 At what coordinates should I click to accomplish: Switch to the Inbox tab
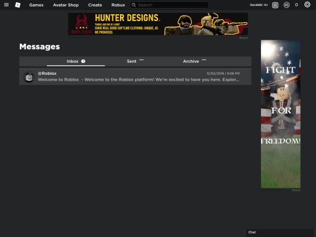75,61
